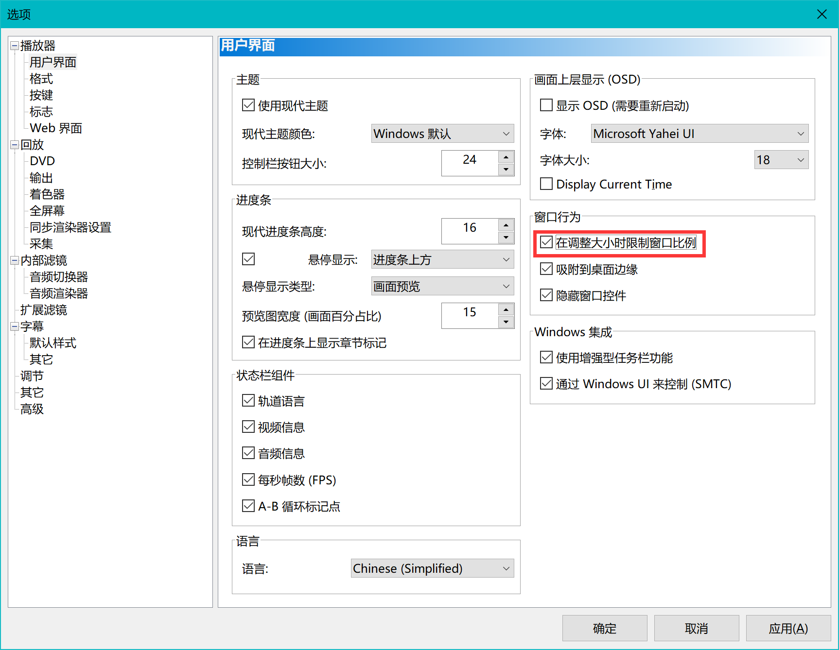Open the 着色器 settings page
The image size is (839, 650).
[47, 194]
